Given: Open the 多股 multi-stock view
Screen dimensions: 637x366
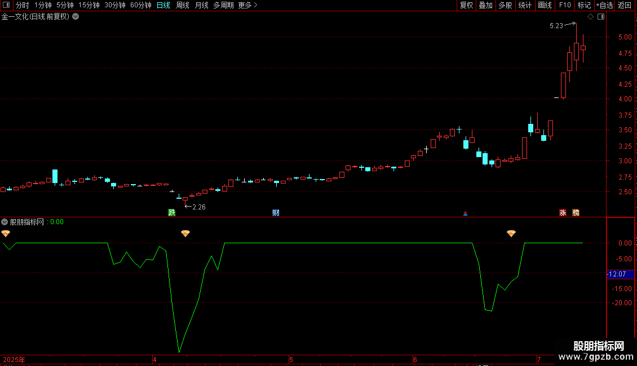Looking at the screenshot, I should coord(505,5).
